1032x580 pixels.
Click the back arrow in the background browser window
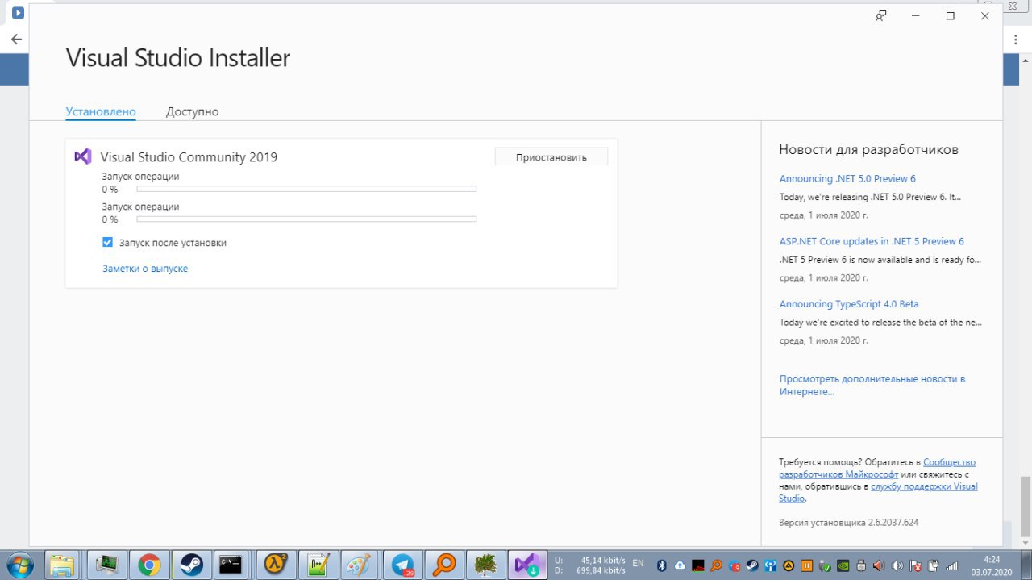point(16,39)
